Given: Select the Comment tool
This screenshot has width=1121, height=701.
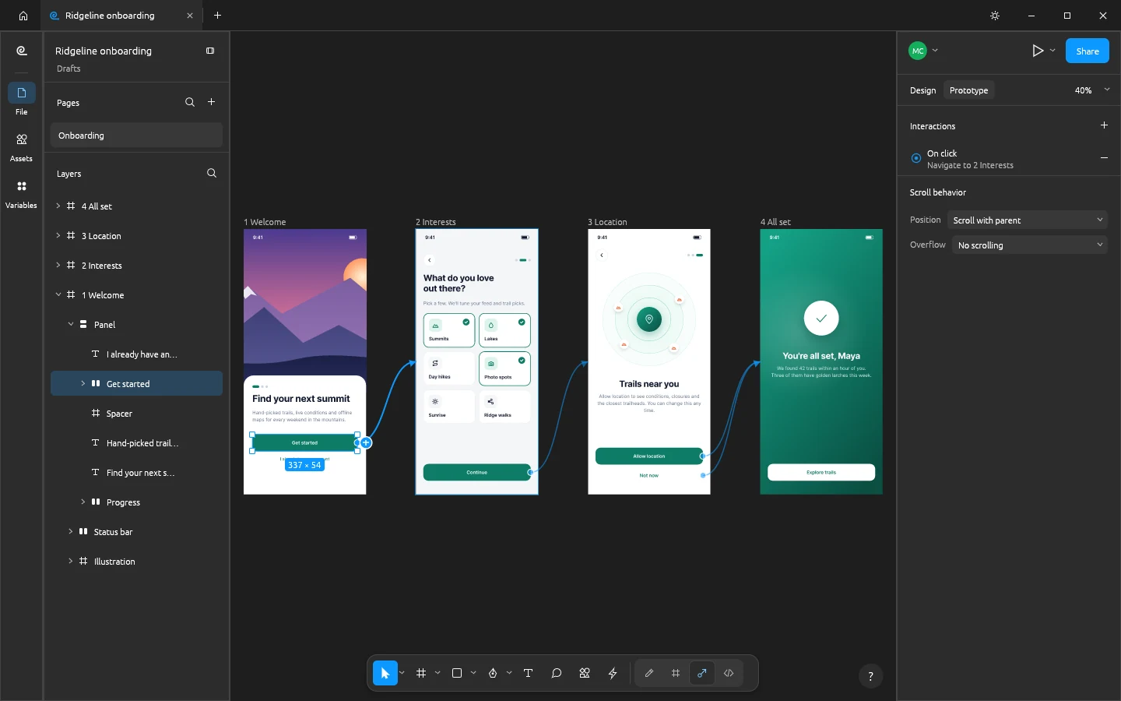Looking at the screenshot, I should 557,673.
